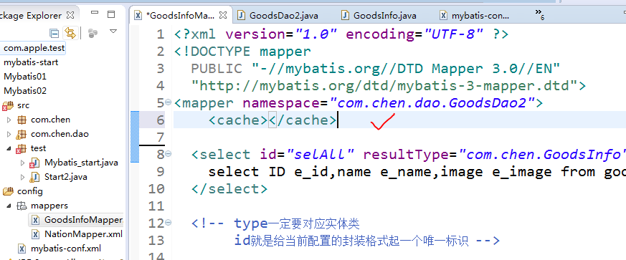
Task: Select mybatis-conf.xml file in tree
Action: coord(66,249)
